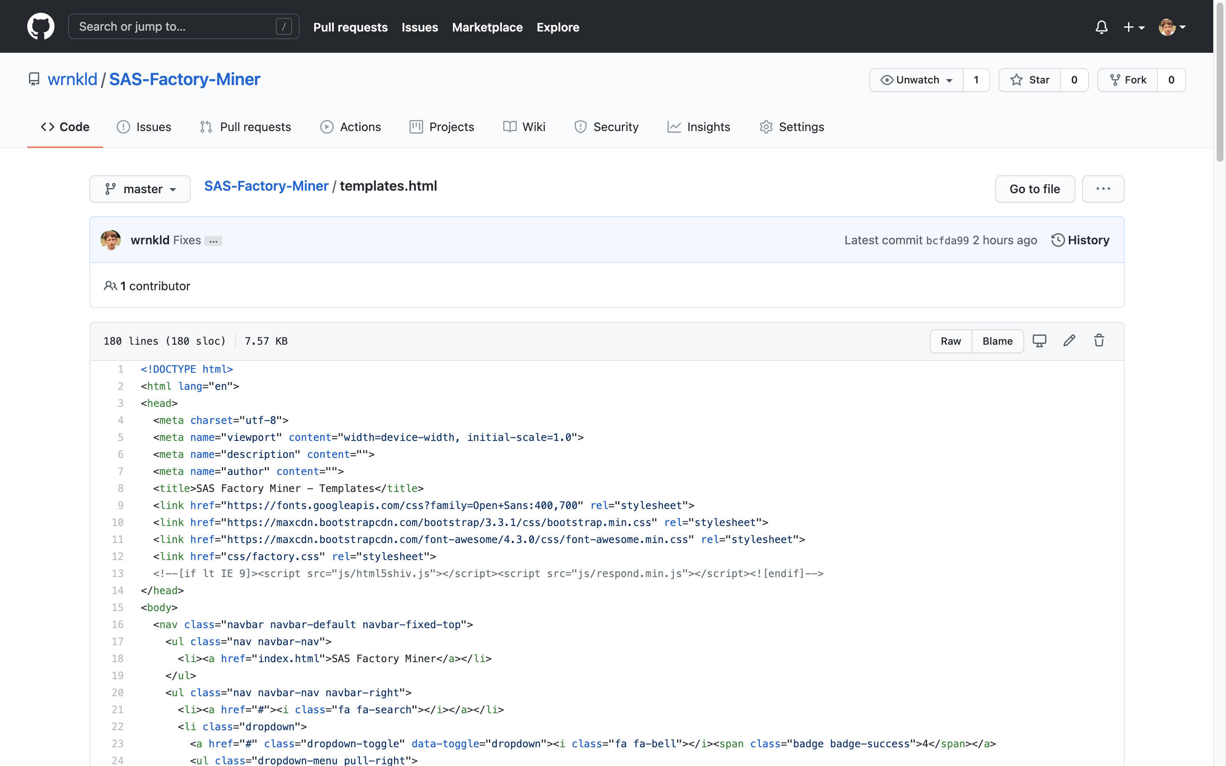Open the plus create-new menu

pyautogui.click(x=1134, y=27)
